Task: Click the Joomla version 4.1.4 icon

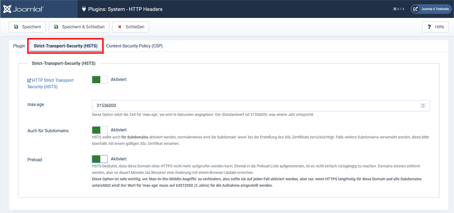Action: point(395,9)
